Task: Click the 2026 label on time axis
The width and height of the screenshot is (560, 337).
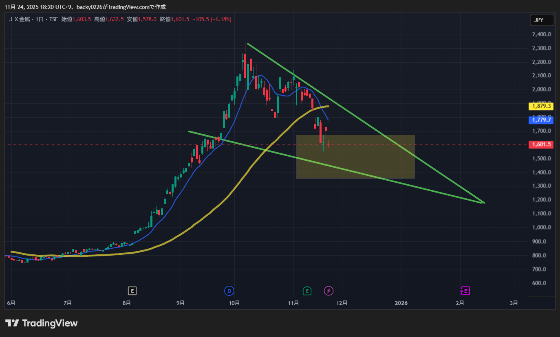Action: tap(401, 303)
